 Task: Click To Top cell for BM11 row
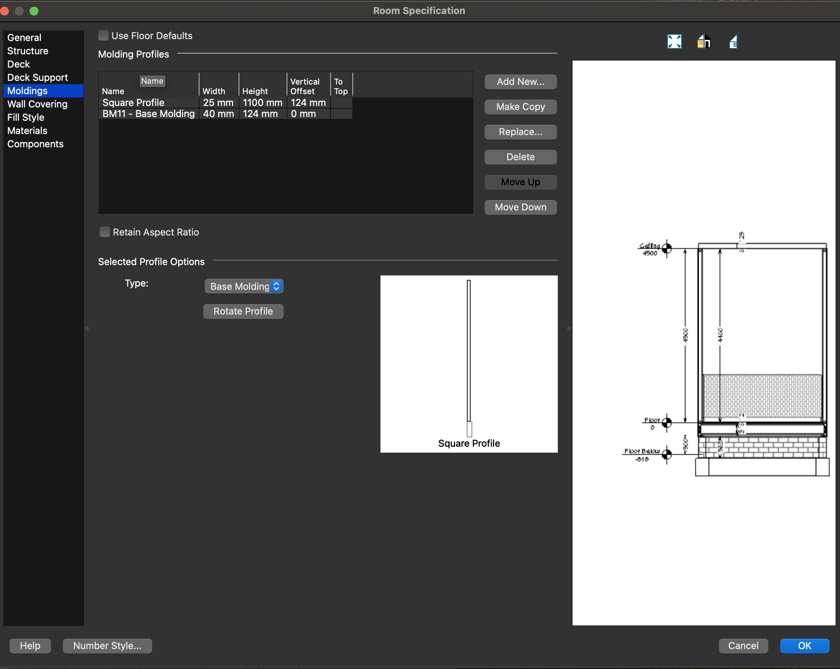pyautogui.click(x=341, y=114)
